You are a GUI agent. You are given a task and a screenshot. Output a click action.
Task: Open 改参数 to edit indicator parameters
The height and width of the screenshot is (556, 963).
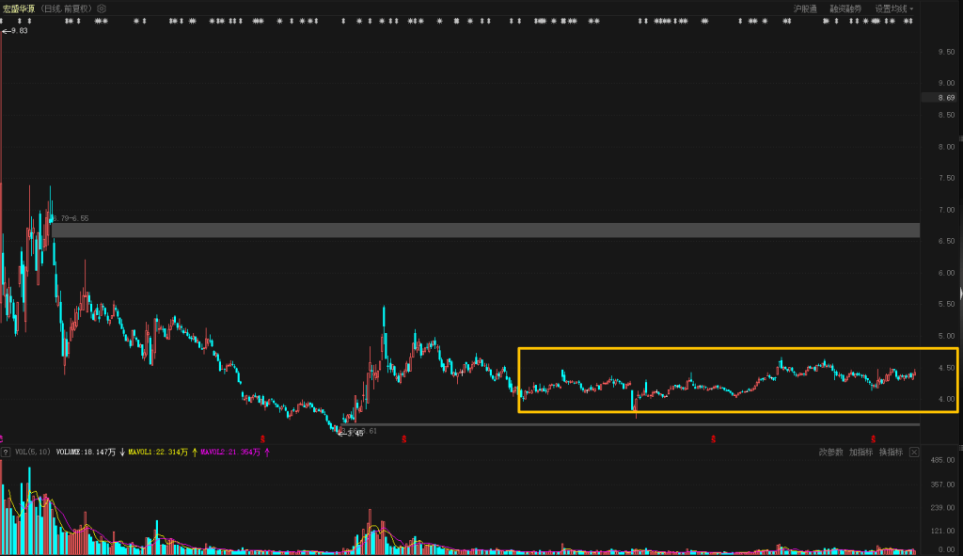tap(830, 453)
